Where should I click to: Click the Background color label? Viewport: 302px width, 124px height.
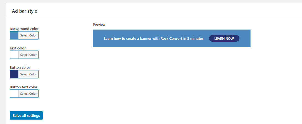24,29
